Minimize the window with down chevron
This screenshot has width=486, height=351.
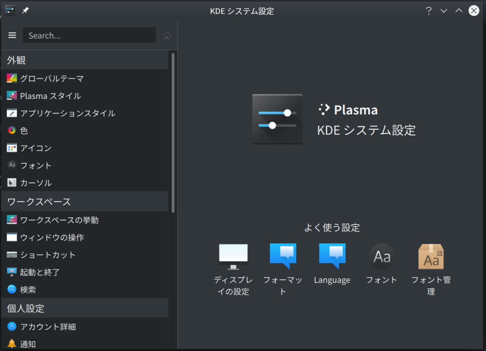coord(443,11)
